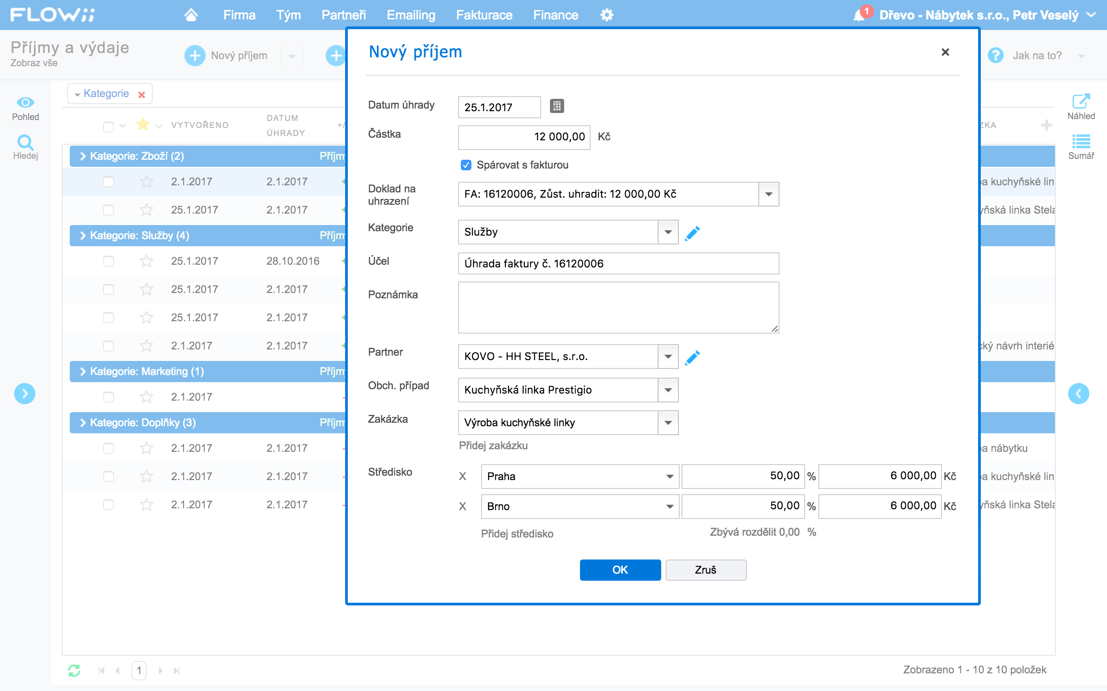Click into the Částka amount field

(x=524, y=137)
